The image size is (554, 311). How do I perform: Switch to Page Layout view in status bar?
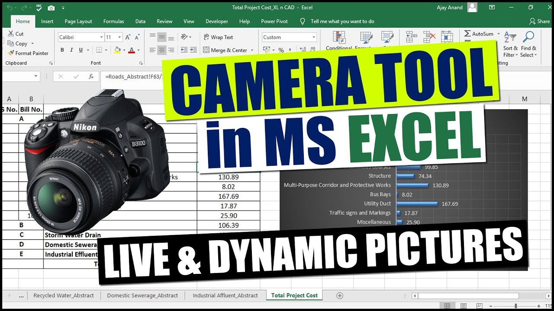[463, 306]
